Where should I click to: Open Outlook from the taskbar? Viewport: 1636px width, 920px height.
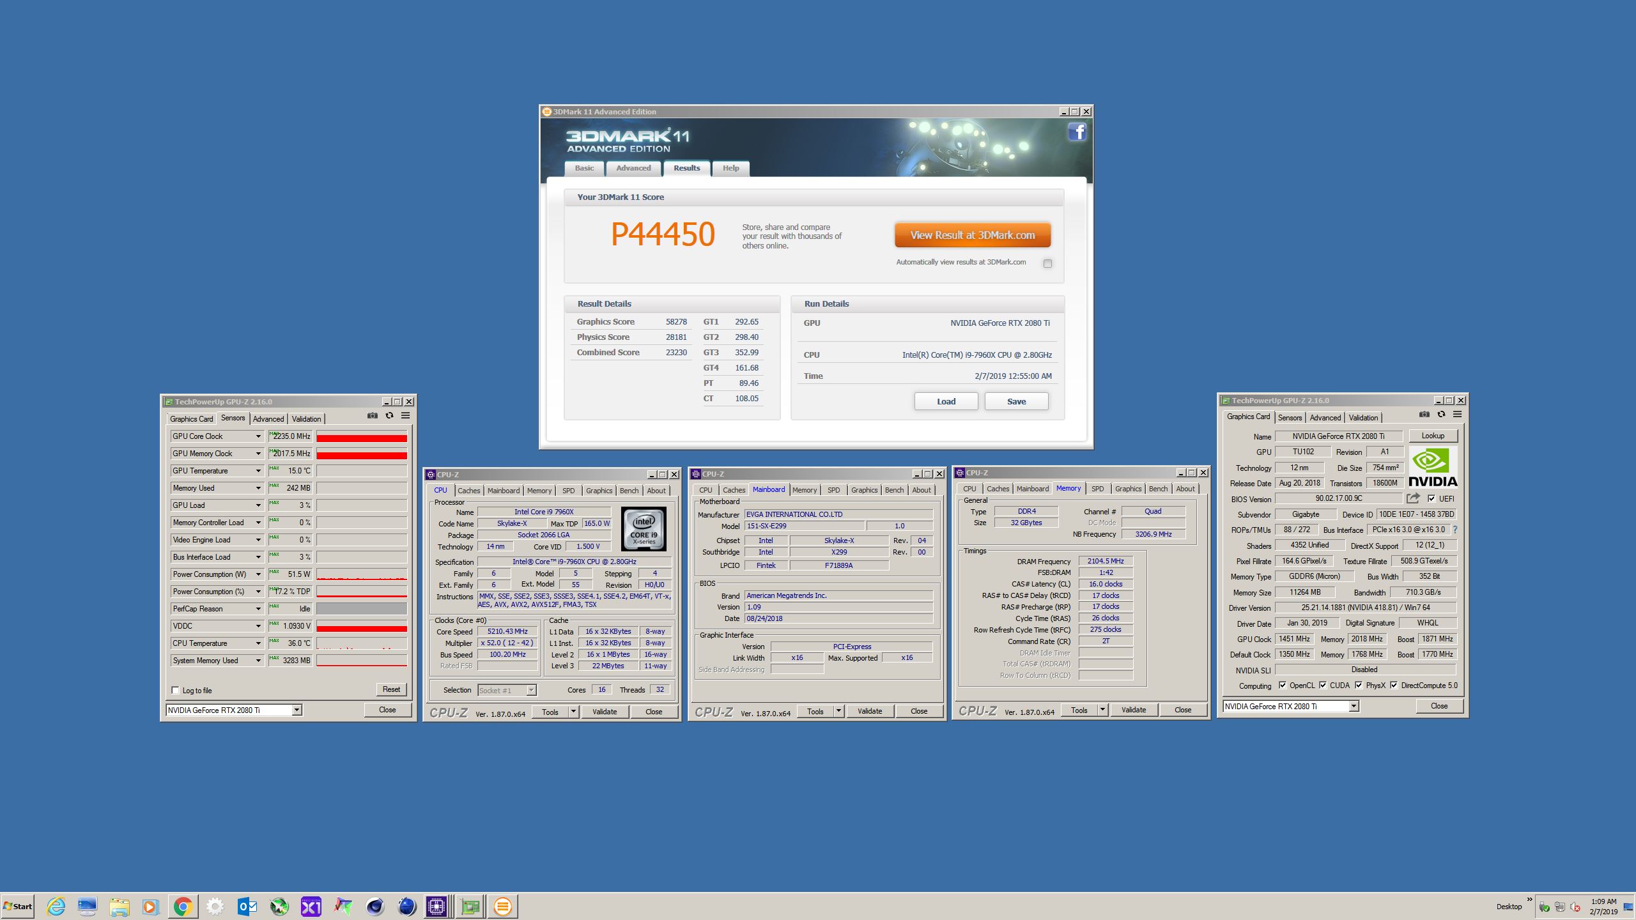pyautogui.click(x=247, y=906)
